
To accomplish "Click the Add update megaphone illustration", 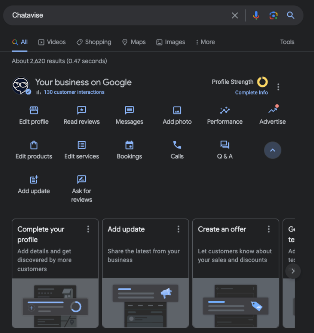I will coord(145,303).
